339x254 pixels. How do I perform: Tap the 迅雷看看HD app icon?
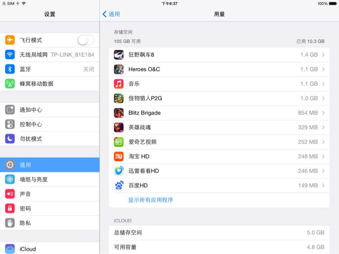coord(119,171)
